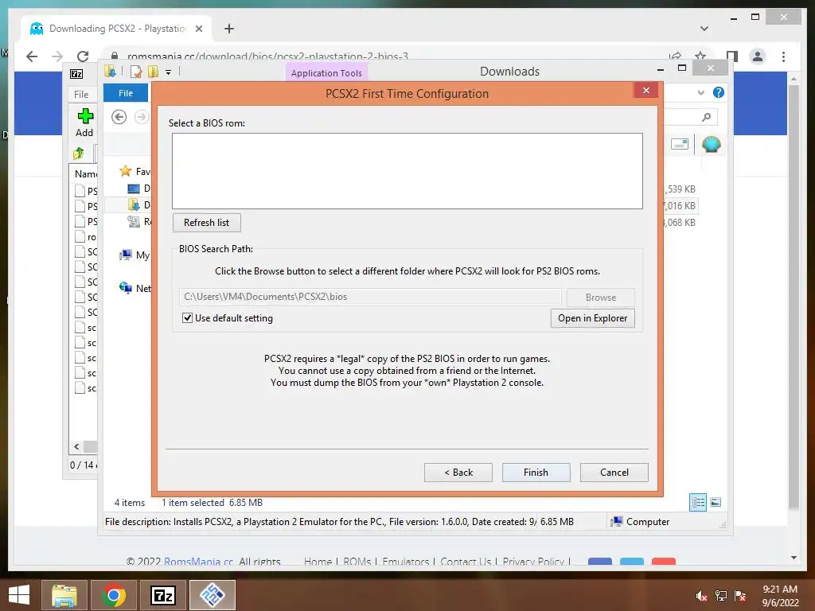Click the Refresh list button

(206, 223)
